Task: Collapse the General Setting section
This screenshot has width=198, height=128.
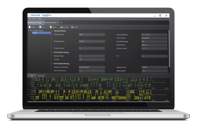Action: pyautogui.click(x=52, y=31)
